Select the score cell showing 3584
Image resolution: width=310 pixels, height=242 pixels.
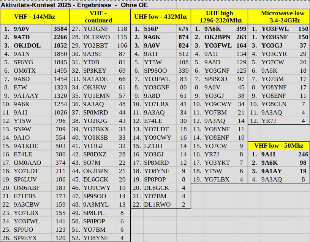pos(60,29)
